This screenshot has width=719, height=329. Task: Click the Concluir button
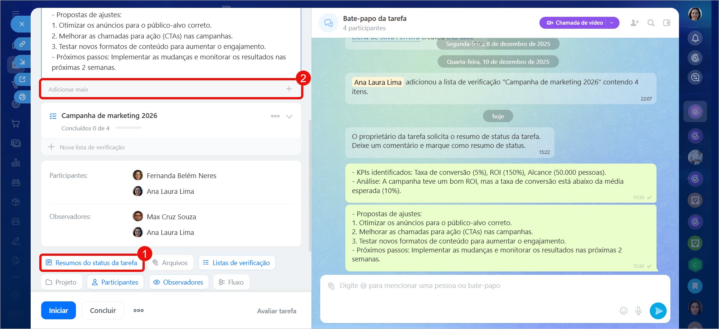(103, 310)
